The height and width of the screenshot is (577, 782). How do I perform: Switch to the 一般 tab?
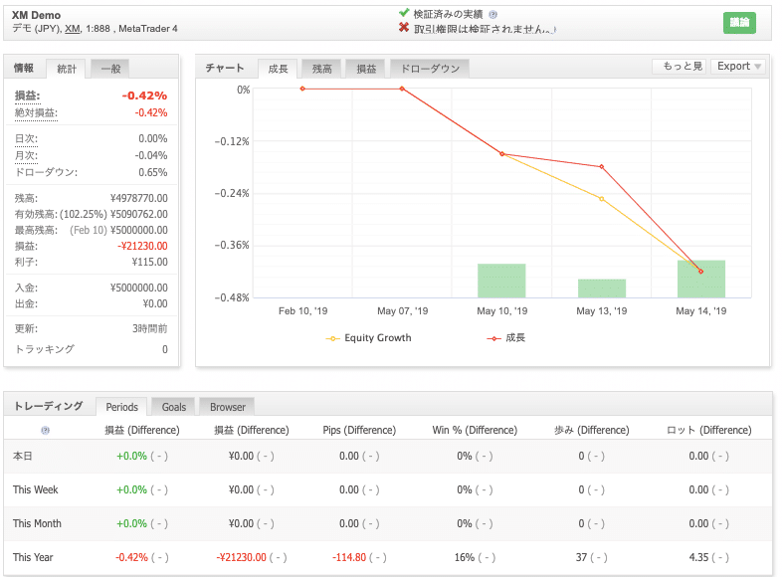110,69
